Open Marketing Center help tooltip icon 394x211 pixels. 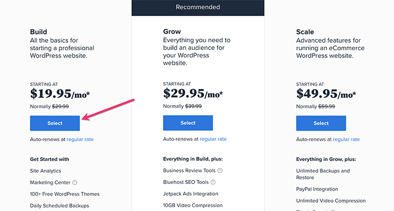pos(75,182)
